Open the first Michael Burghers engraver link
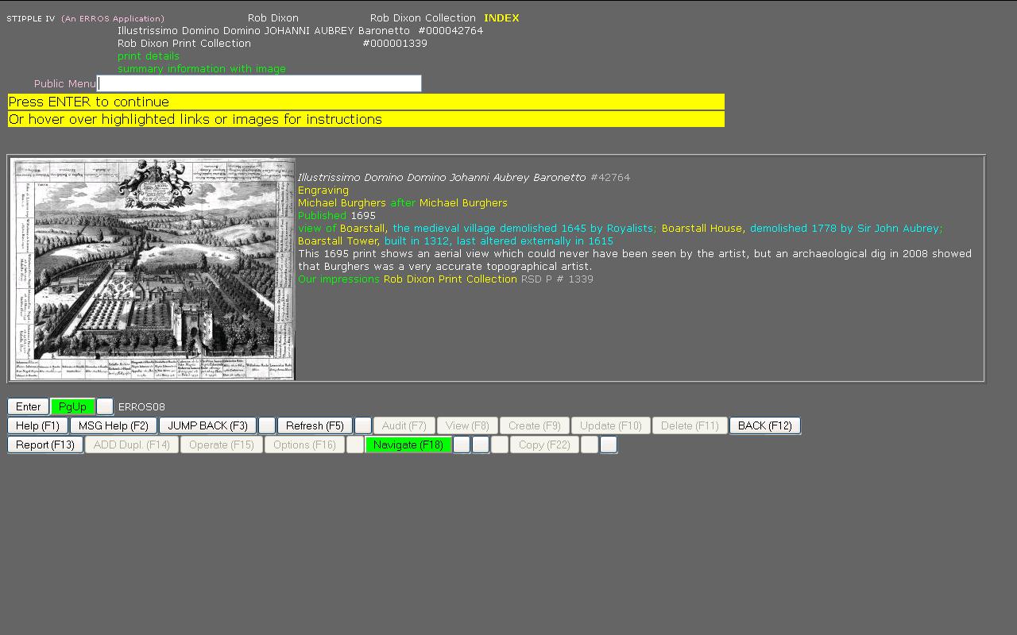Image resolution: width=1017 pixels, height=635 pixels. tap(342, 202)
